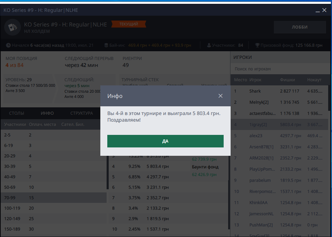Click the 4 из 84 position value
Image resolution: width=332 pixels, height=237 pixels.
tap(14, 65)
